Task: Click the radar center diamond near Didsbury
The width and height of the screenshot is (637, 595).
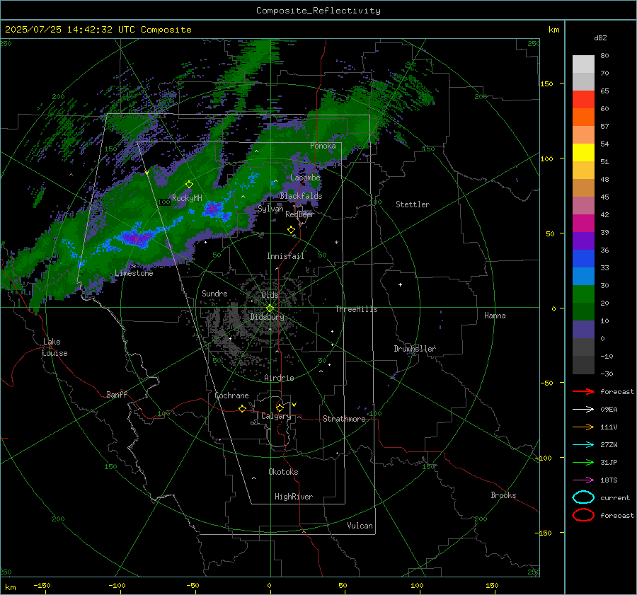Action: 270,308
